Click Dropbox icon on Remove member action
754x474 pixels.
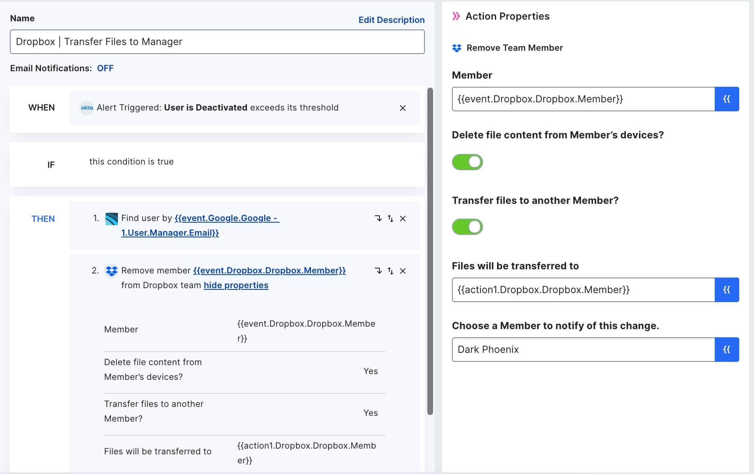[111, 271]
